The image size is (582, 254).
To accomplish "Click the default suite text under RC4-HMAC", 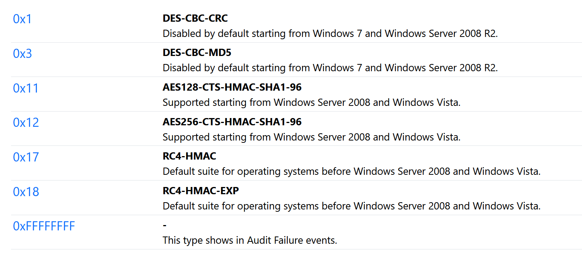I will [351, 171].
